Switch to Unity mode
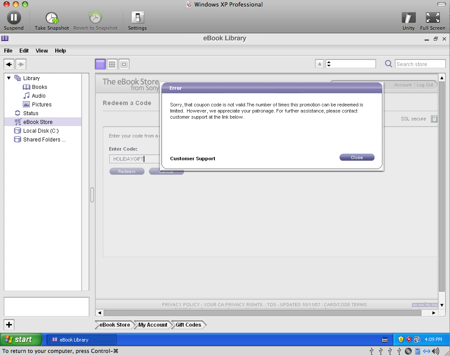 click(408, 18)
